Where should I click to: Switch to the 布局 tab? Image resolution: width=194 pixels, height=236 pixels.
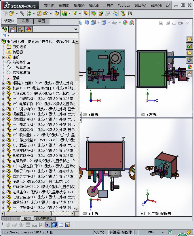pos(25,21)
